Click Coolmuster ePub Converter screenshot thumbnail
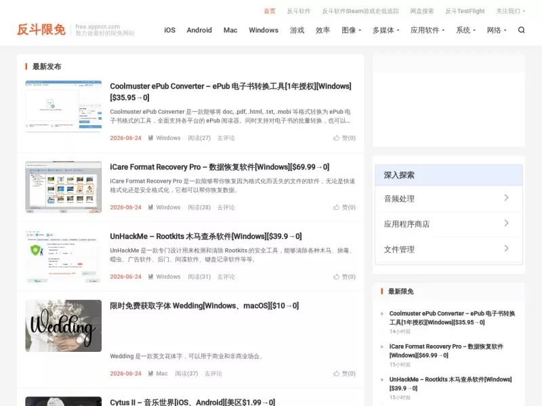This screenshot has height=406, width=542. click(64, 106)
